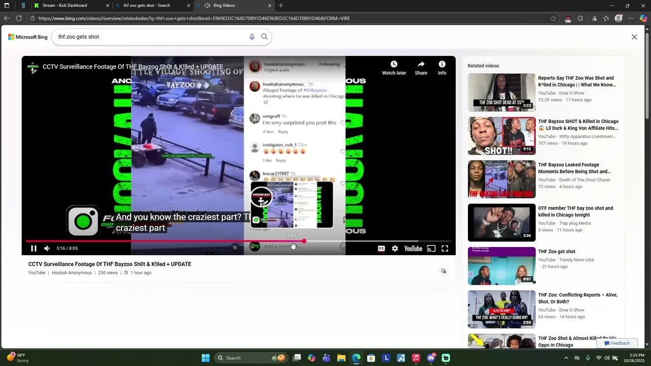651x366 pixels.
Task: Select the Bing Videos browser tab
Action: pyautogui.click(x=234, y=6)
